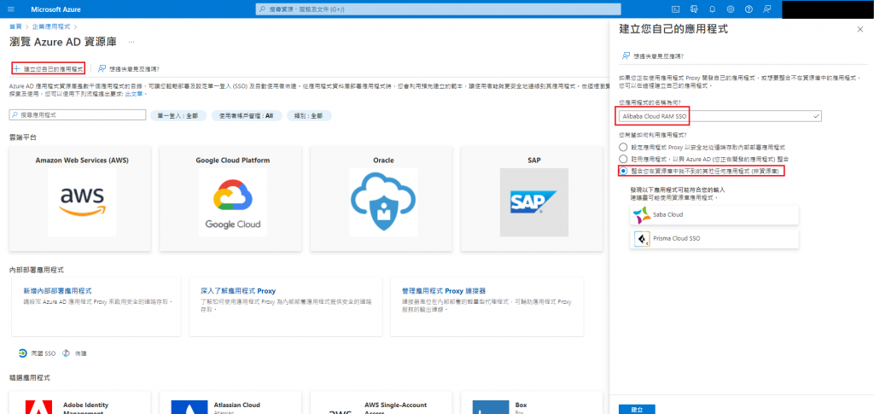Close the 建立您自己的應用程式 panel
Screen dimensions: 874x414
point(860,29)
